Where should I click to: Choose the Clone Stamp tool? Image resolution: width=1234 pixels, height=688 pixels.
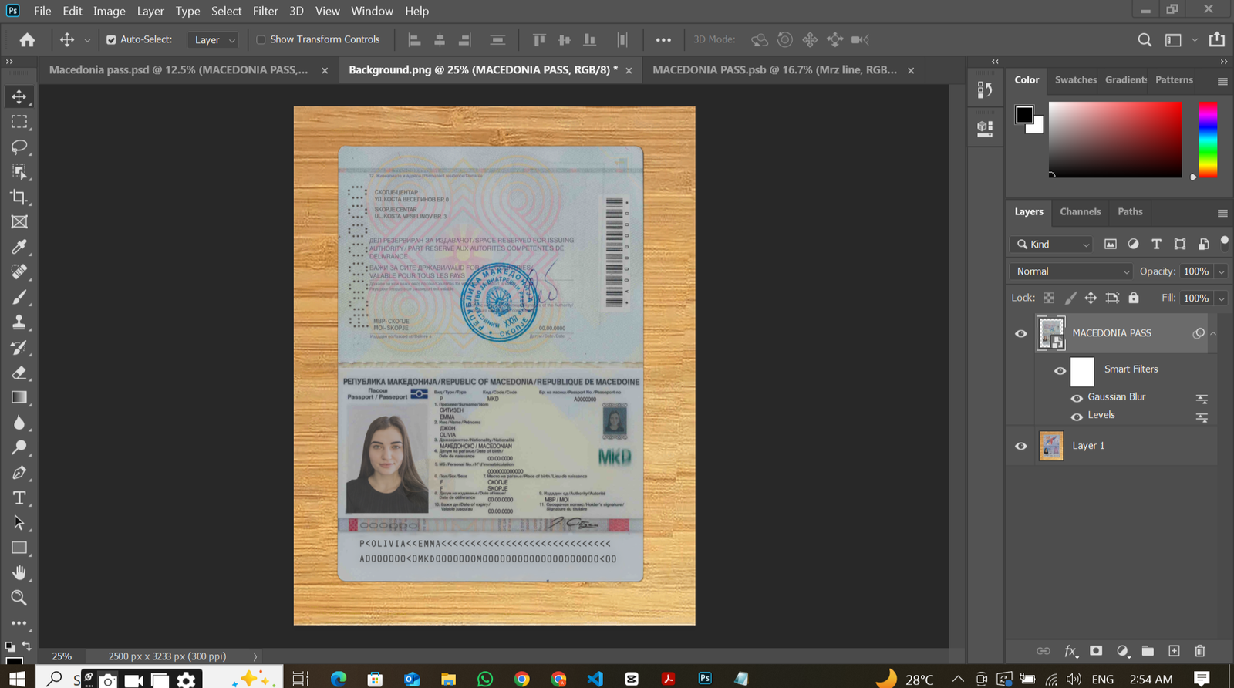pyautogui.click(x=19, y=322)
